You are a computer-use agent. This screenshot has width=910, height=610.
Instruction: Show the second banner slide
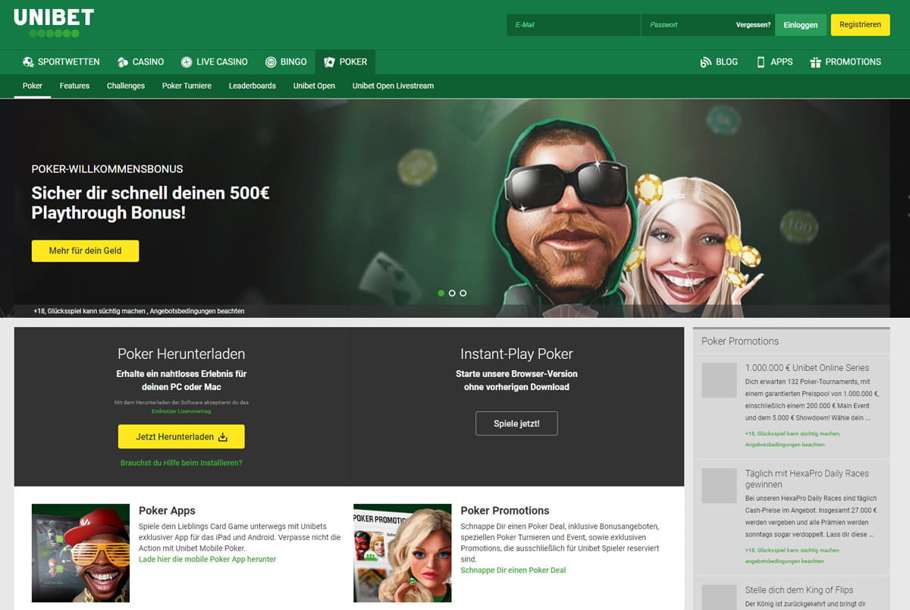coord(452,293)
